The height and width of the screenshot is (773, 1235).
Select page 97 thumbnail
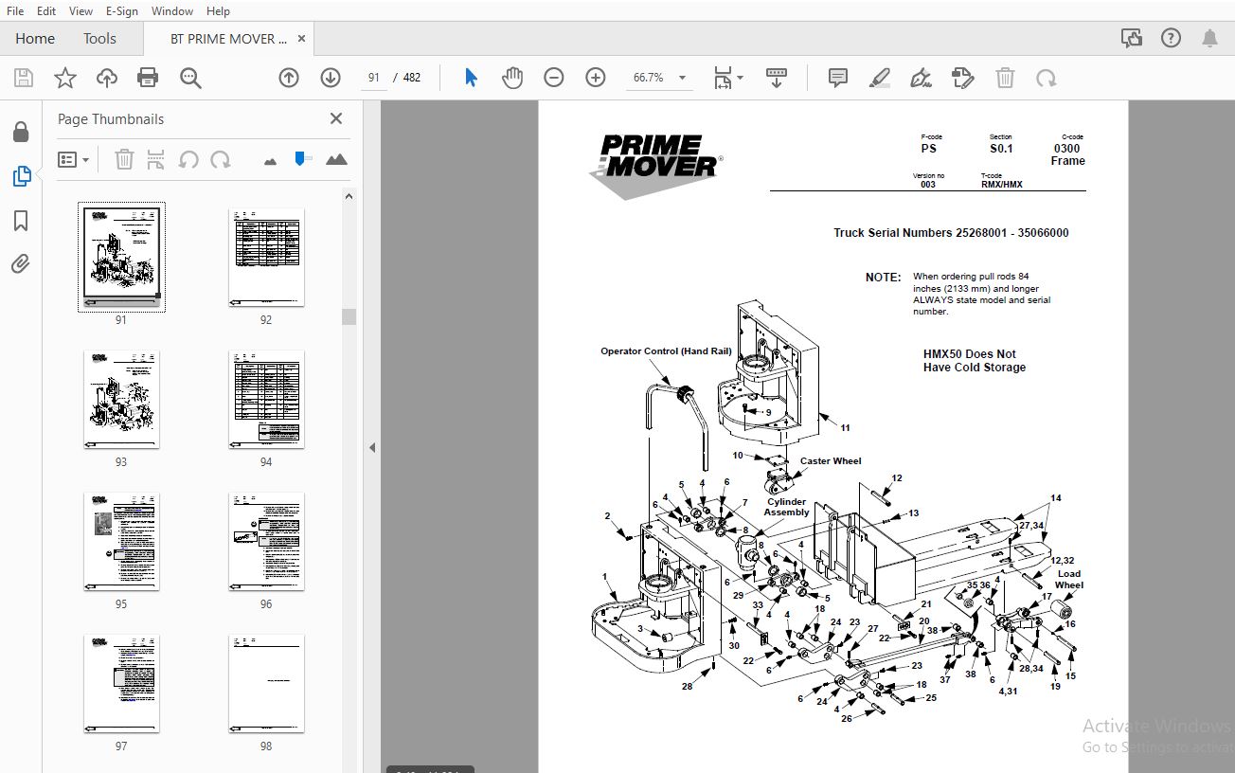[x=121, y=684]
